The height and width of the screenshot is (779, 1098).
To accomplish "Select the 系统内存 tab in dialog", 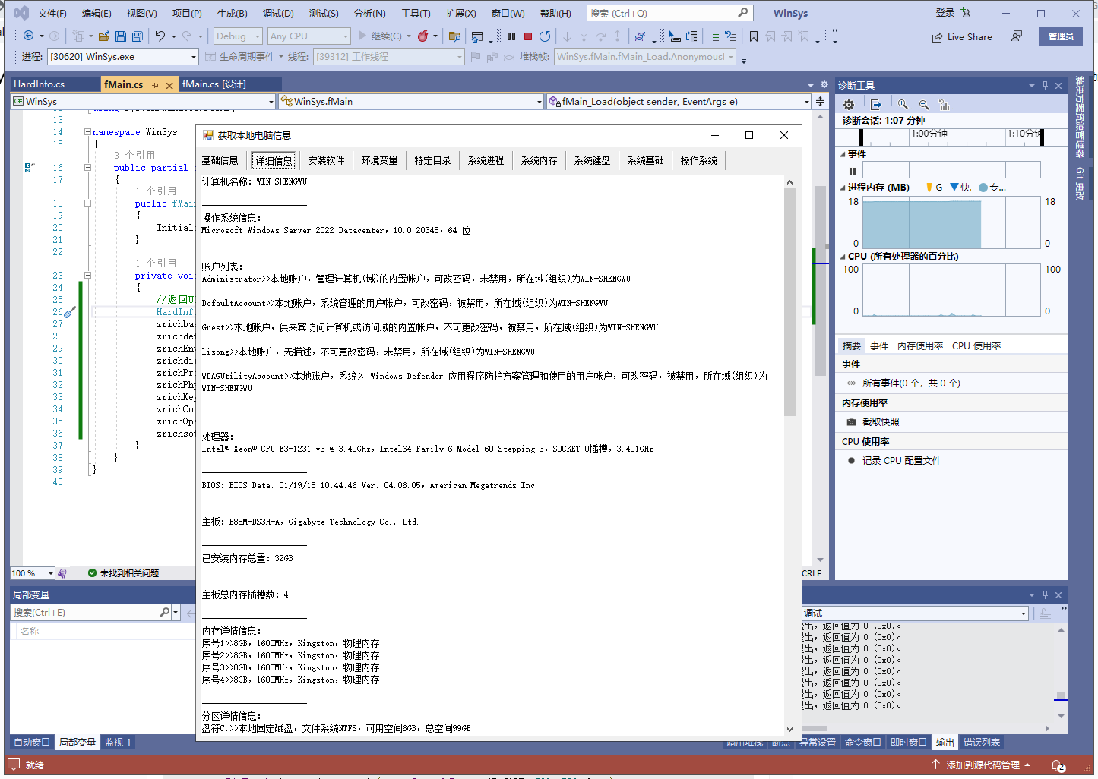I will pyautogui.click(x=540, y=160).
